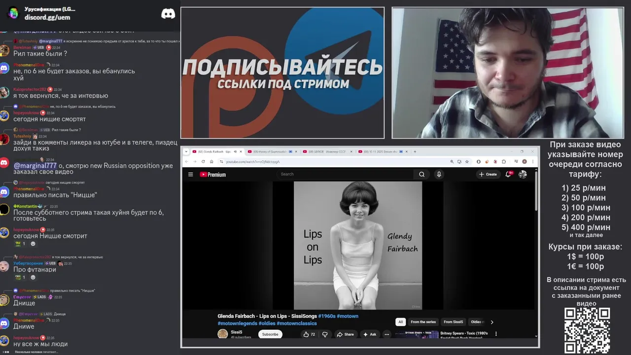
Task: Switch to the theory of Gaymosativ tab
Action: [x=273, y=151]
